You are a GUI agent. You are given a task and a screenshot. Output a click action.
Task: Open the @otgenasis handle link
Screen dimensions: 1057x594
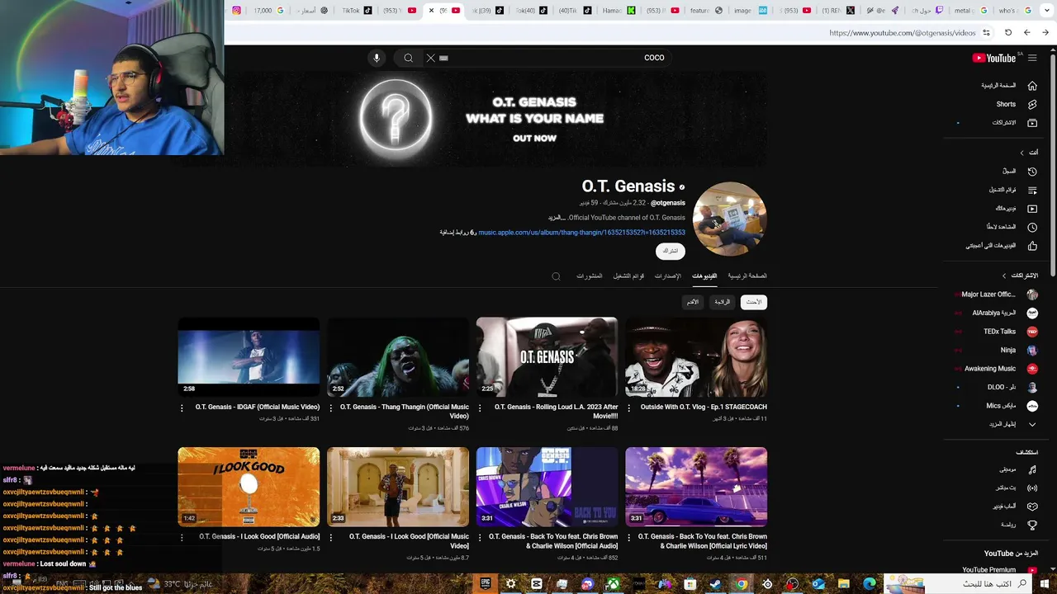[668, 203]
